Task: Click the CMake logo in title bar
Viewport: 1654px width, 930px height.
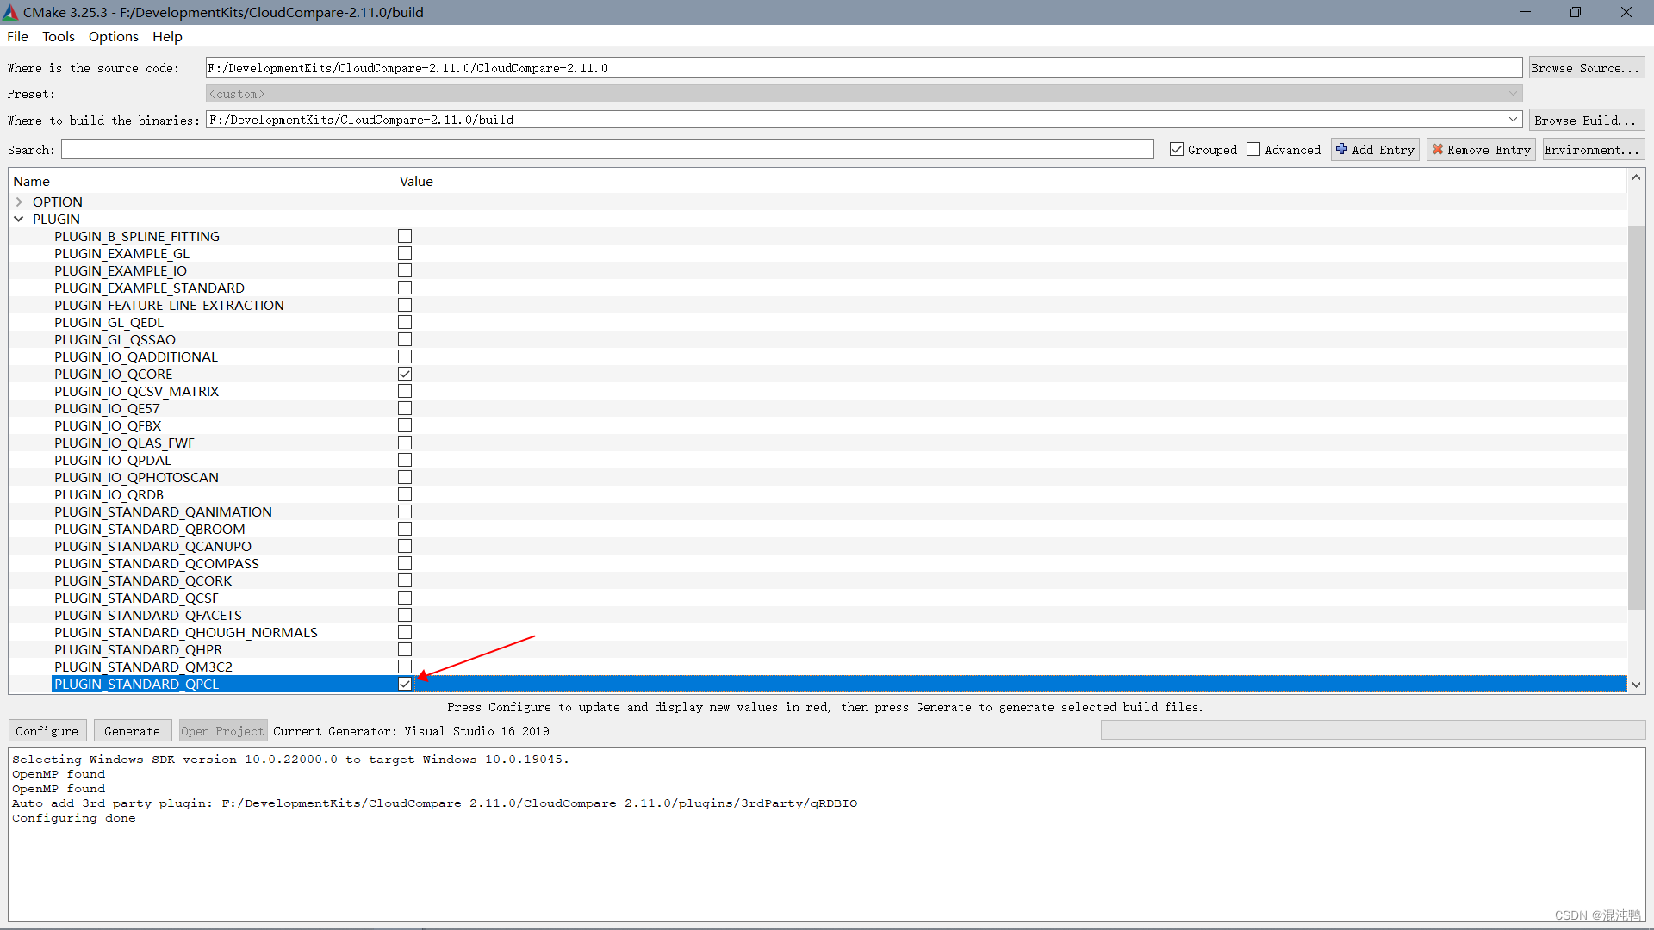Action: tap(10, 12)
